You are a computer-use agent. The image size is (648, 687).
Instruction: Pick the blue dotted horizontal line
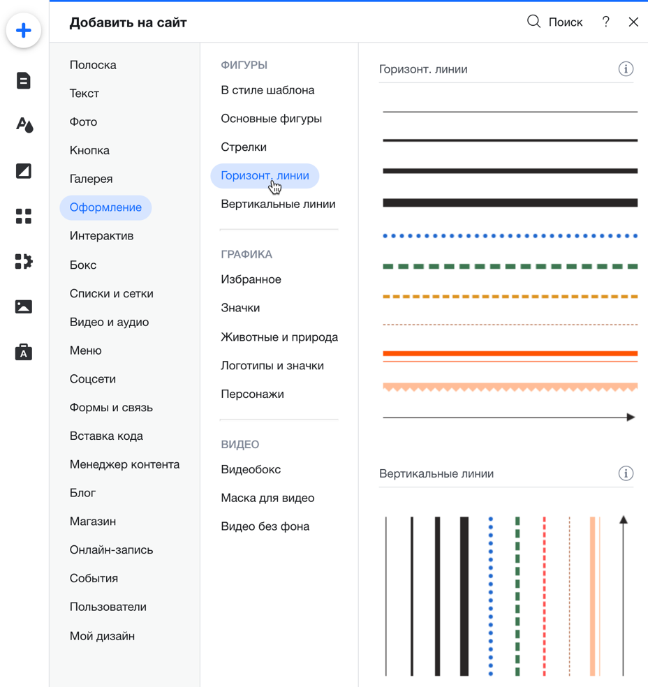pyautogui.click(x=510, y=236)
